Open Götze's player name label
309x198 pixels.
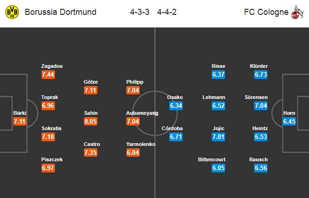click(x=91, y=82)
